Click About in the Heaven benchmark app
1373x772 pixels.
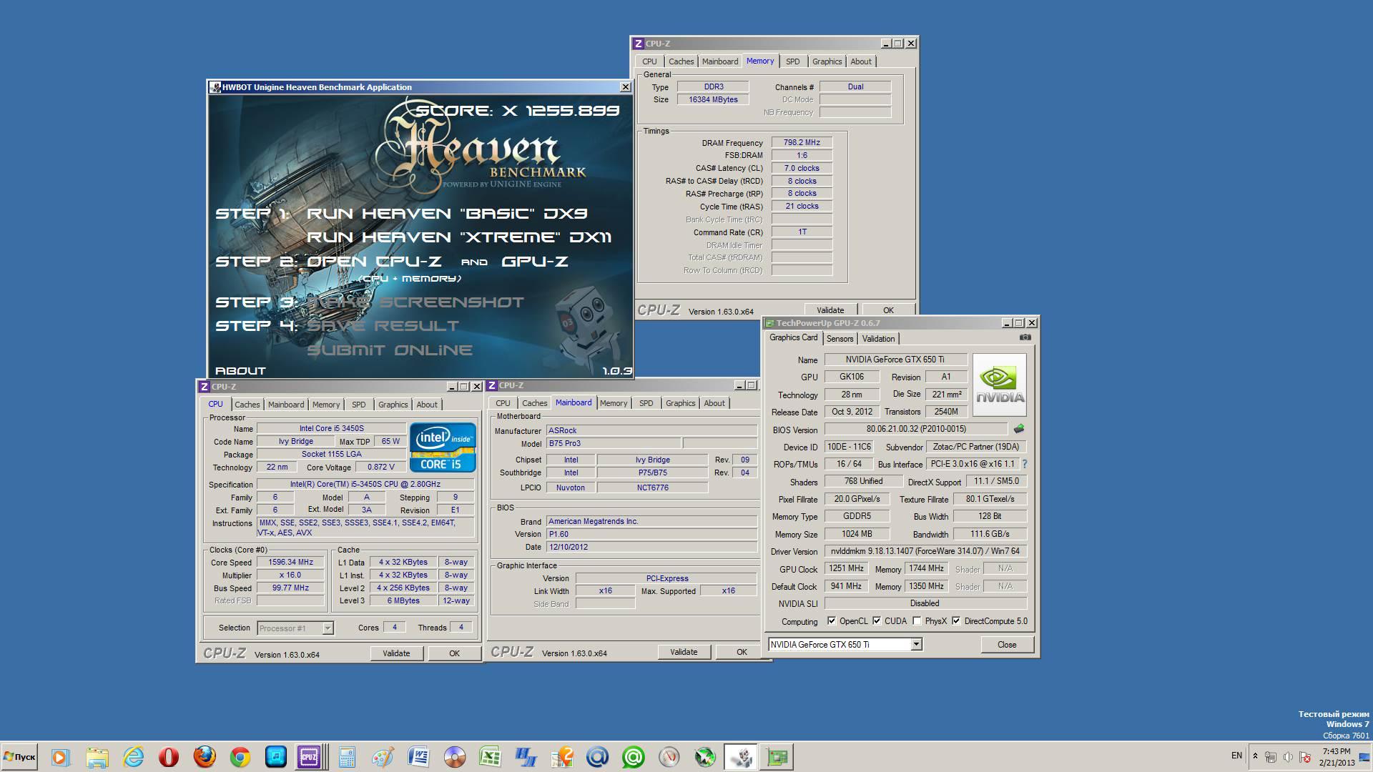[x=240, y=371]
